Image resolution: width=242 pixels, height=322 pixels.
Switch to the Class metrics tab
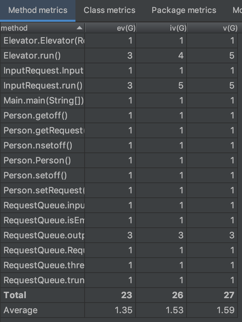click(109, 10)
